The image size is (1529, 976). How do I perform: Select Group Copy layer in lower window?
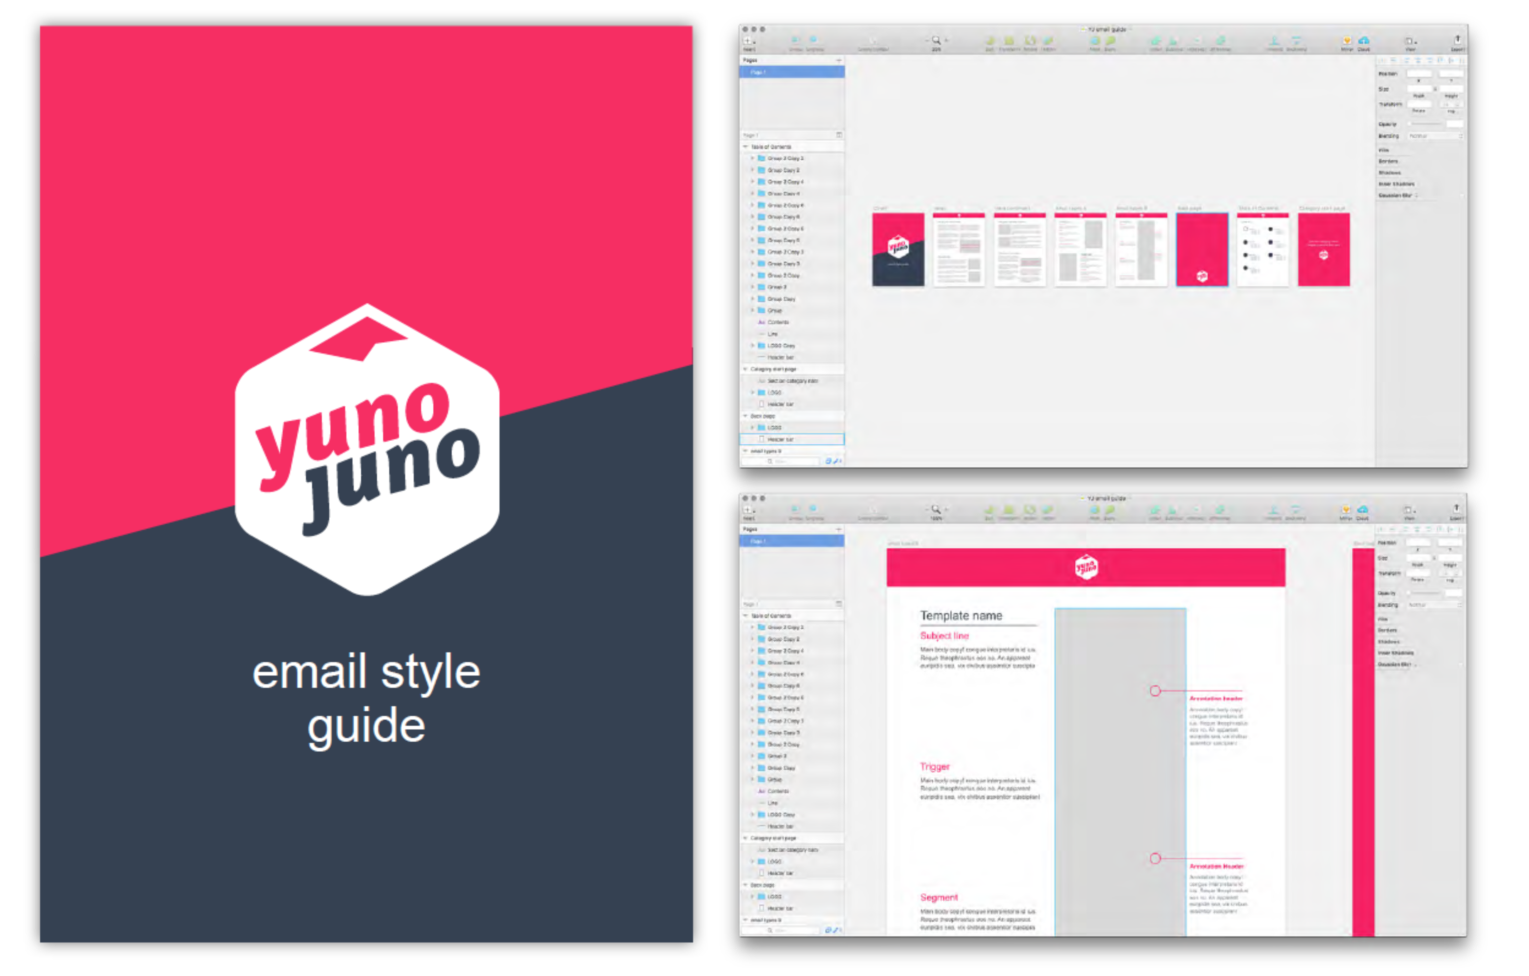(793, 768)
